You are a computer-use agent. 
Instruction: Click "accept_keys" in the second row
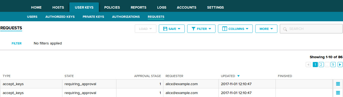point(13,93)
